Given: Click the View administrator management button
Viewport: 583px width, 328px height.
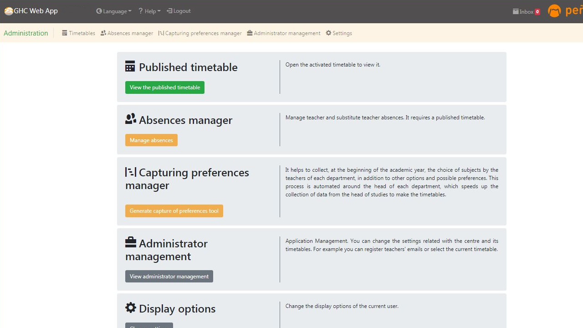Looking at the screenshot, I should pyautogui.click(x=169, y=277).
